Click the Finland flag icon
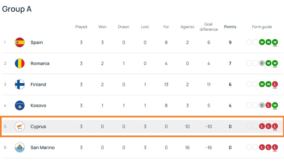 (x=20, y=84)
